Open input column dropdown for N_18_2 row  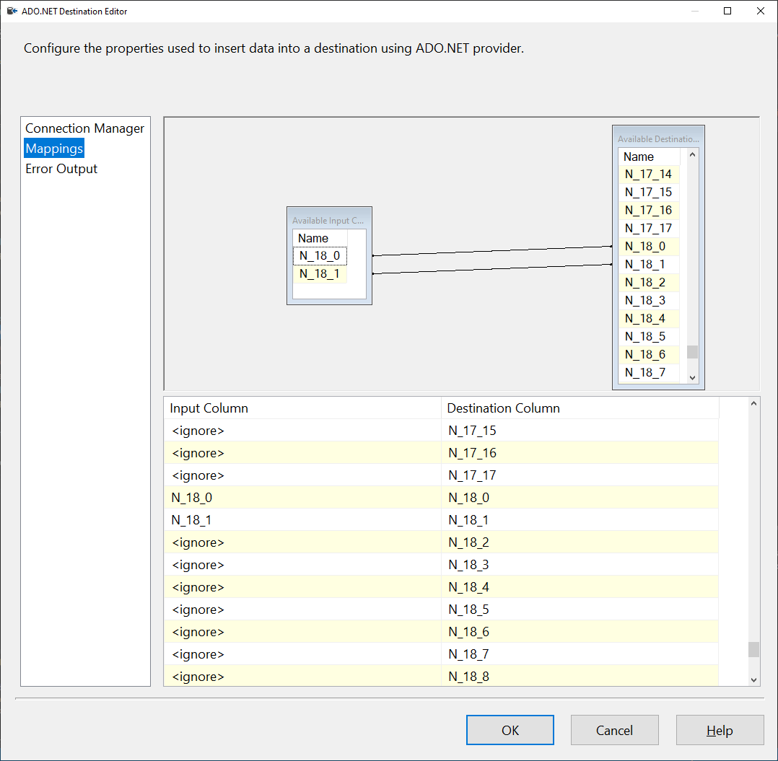tap(302, 542)
